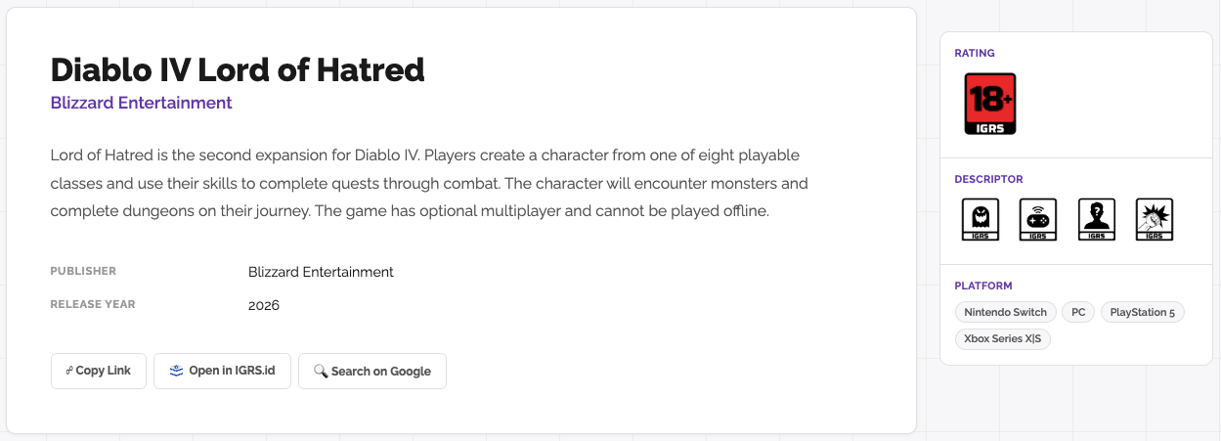Click the unknown person descriptor icon

[x=1096, y=219]
